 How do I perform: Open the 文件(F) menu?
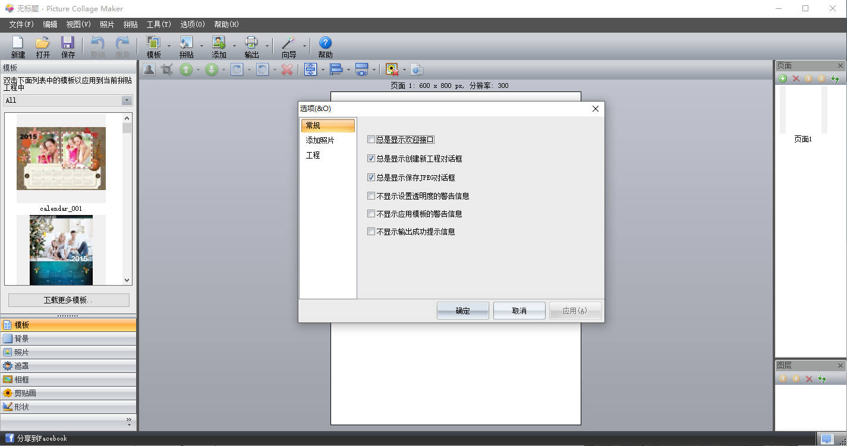tap(21, 24)
